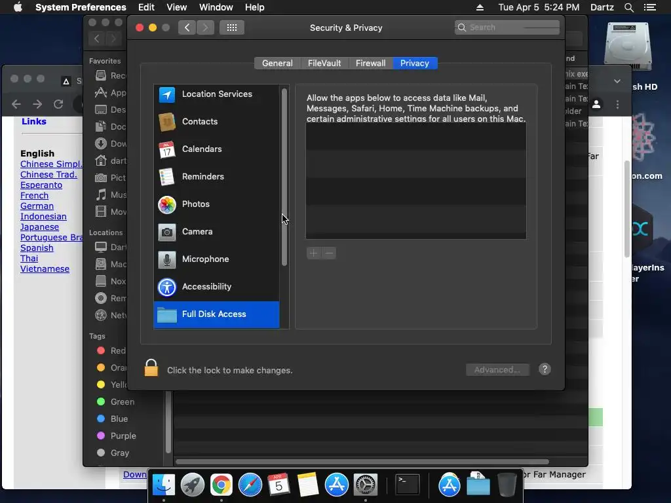This screenshot has height=503, width=671.
Task: Open the View menu
Action: pos(176,7)
